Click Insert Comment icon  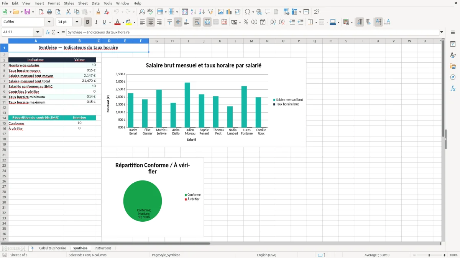pyautogui.click(x=268, y=12)
